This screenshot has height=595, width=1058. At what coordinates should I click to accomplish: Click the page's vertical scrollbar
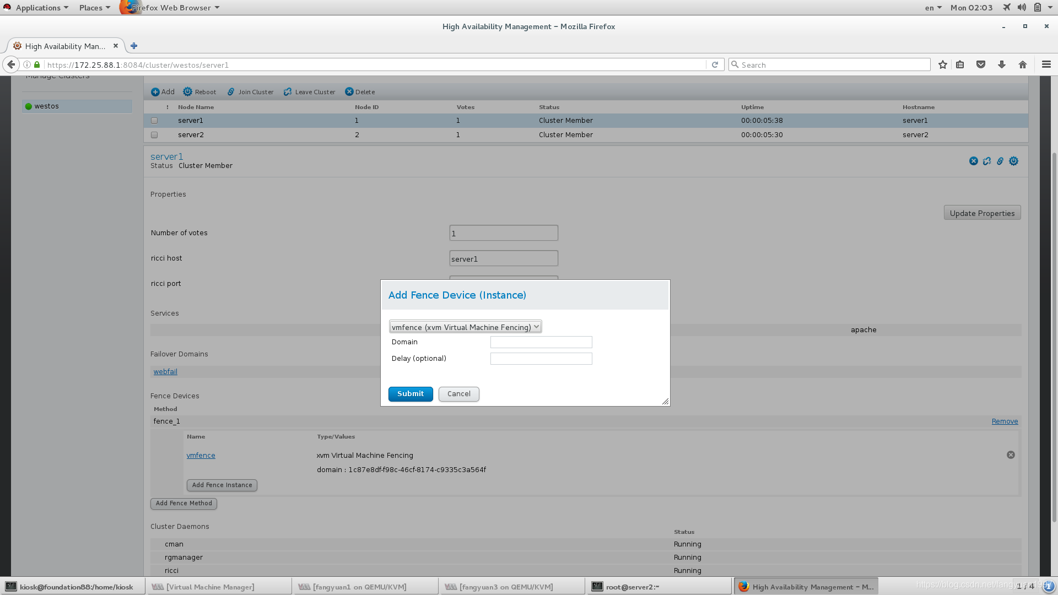(x=1054, y=331)
